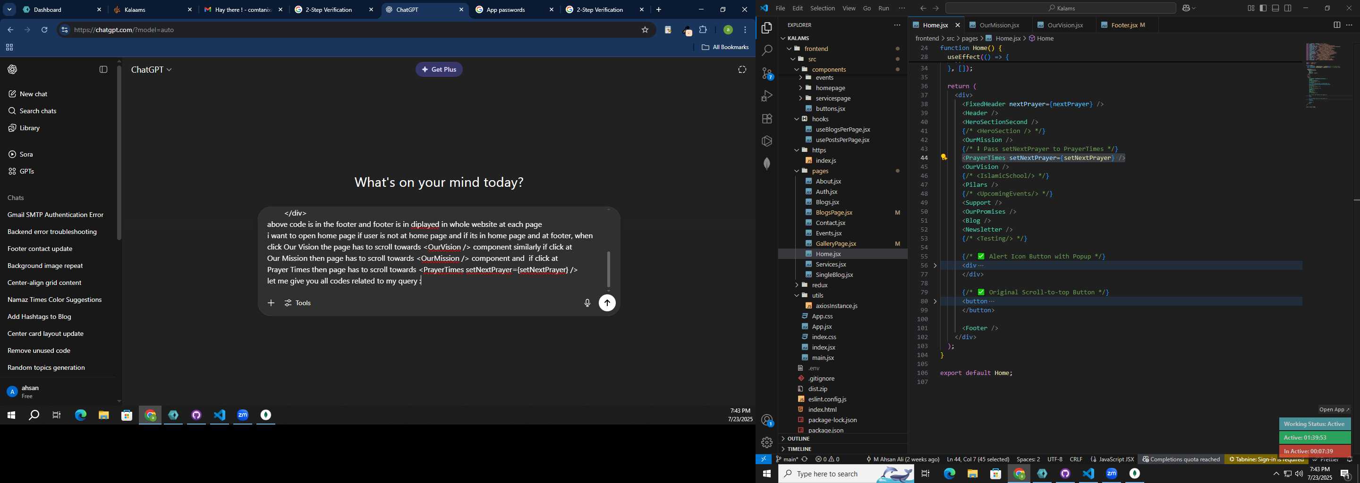Switch to the Kalaams Chrome tab
This screenshot has height=483, width=1360.
click(x=153, y=9)
